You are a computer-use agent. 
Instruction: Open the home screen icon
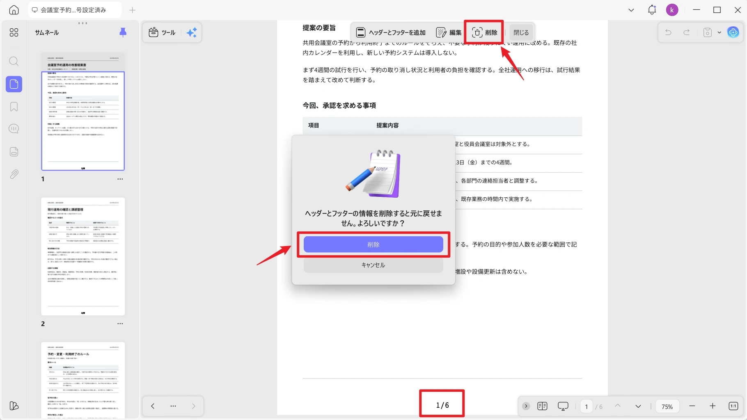click(14, 10)
